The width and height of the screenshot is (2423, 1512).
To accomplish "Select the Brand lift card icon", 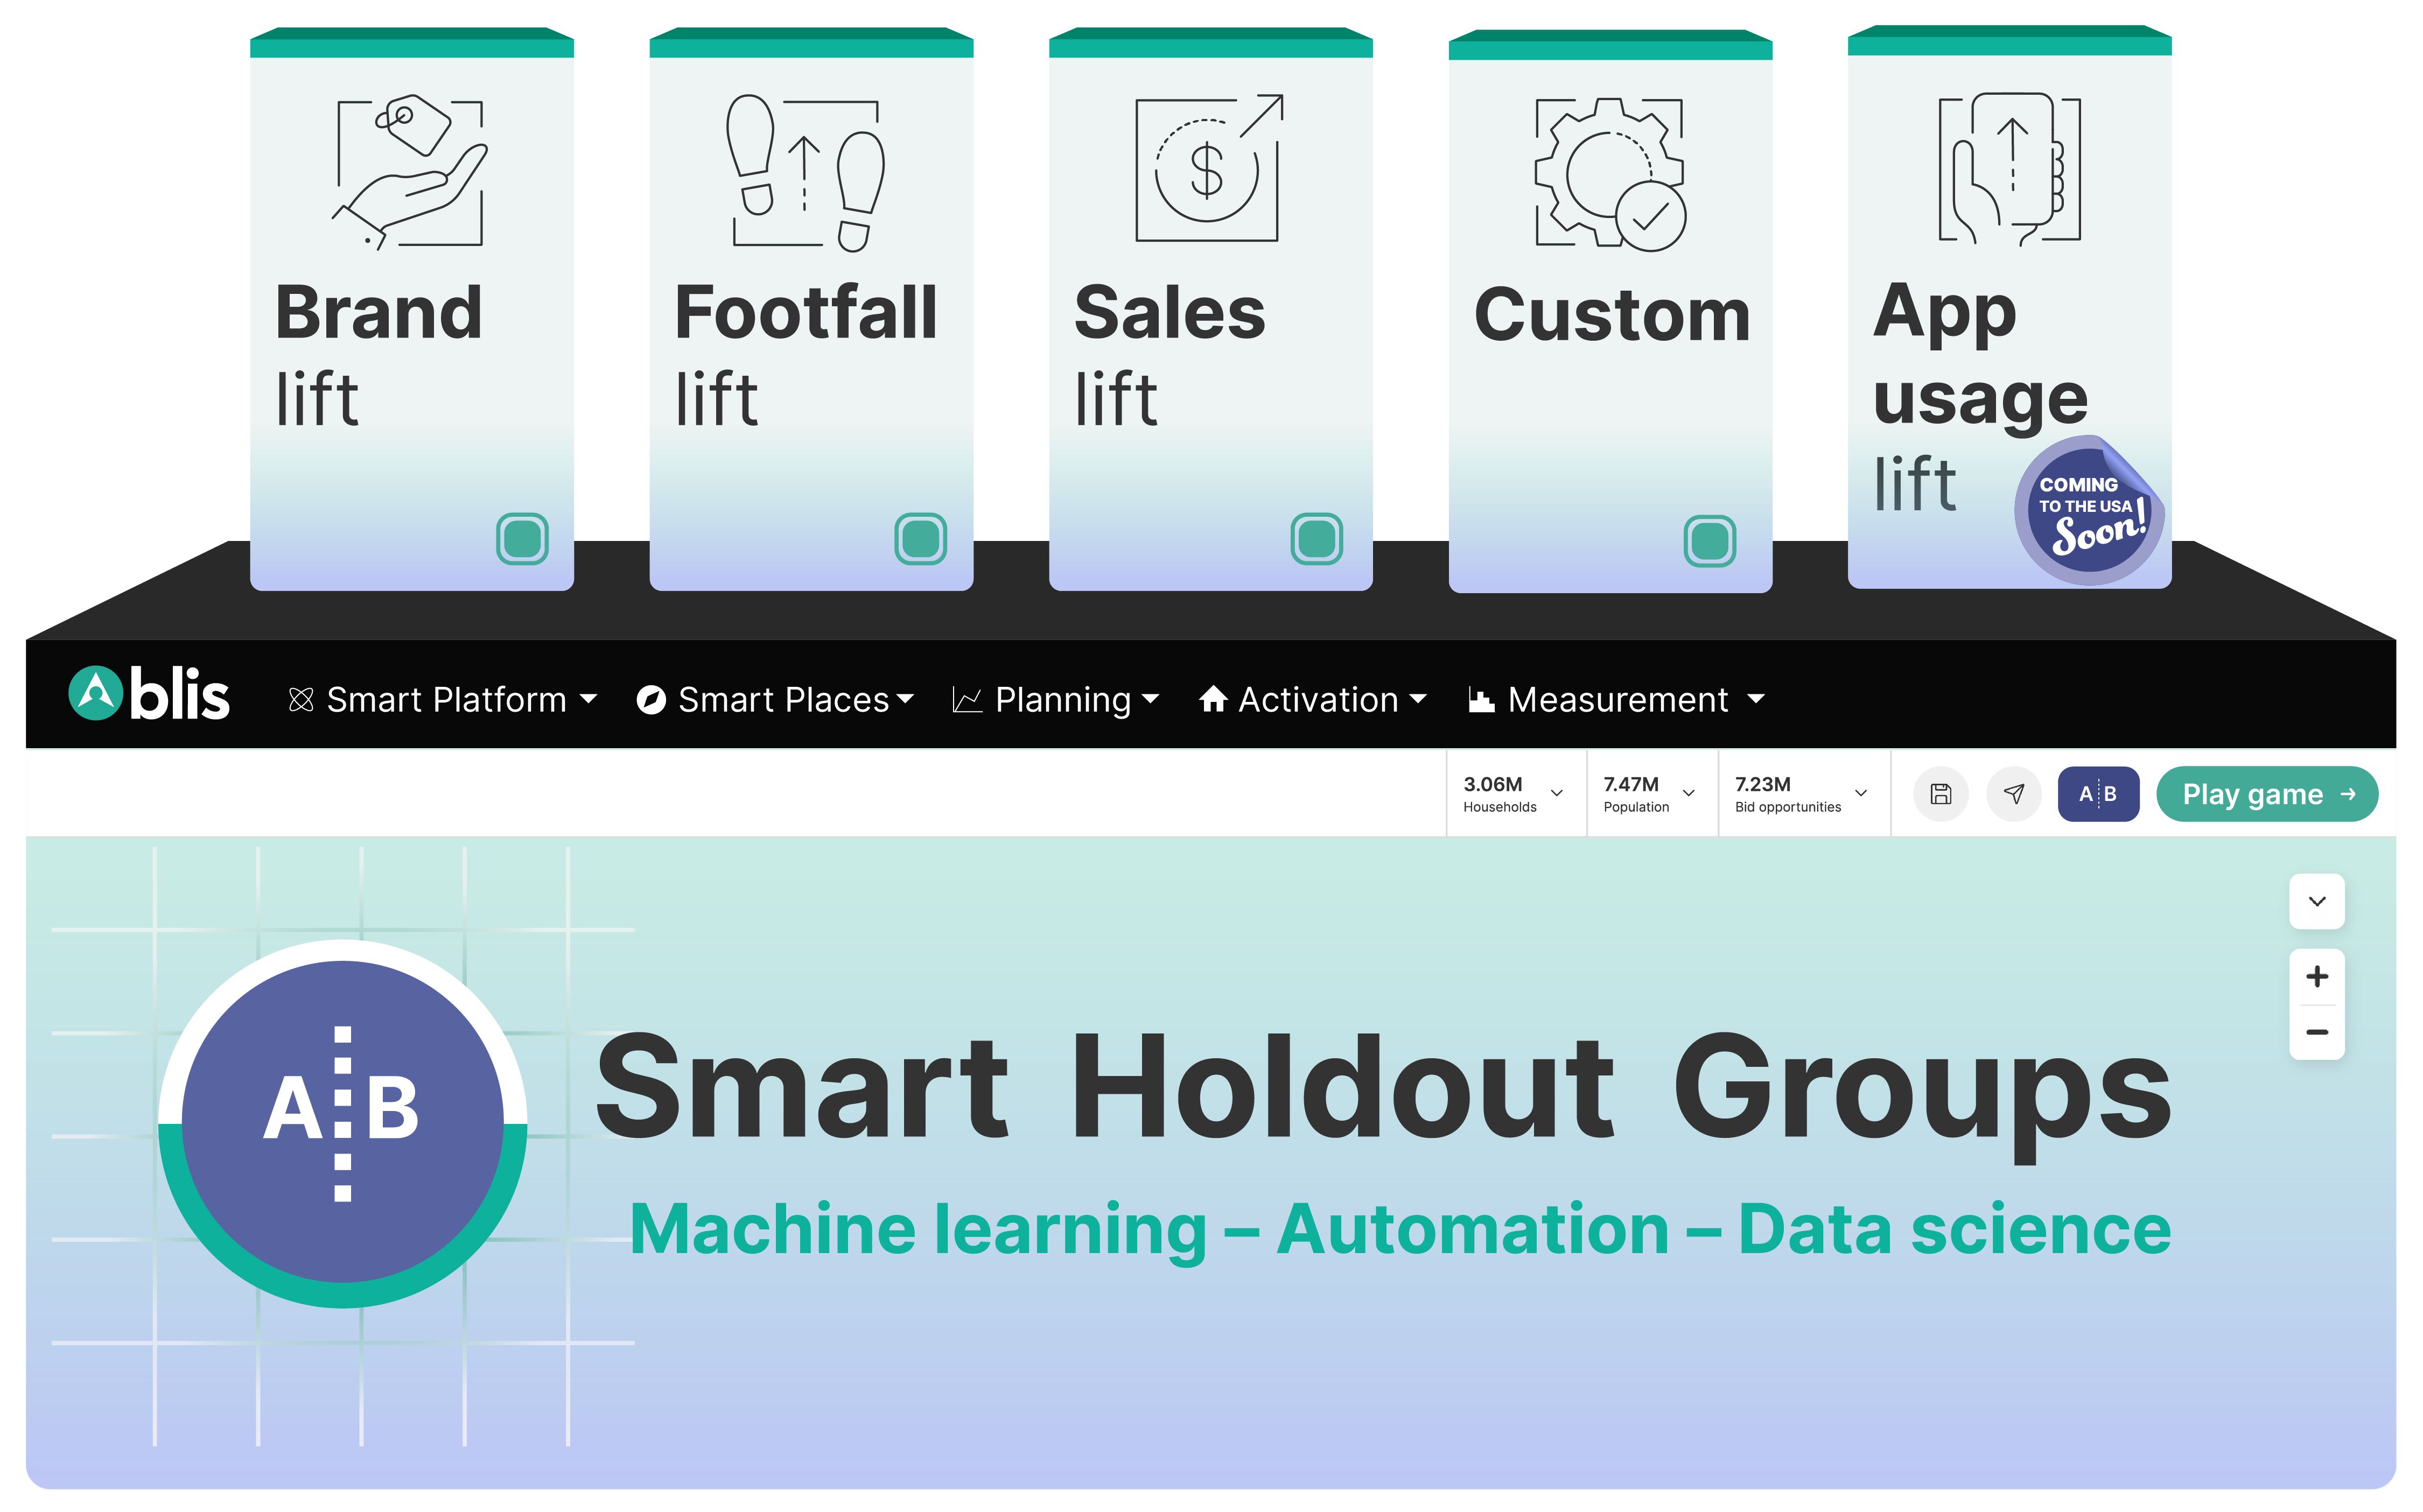I will [411, 172].
